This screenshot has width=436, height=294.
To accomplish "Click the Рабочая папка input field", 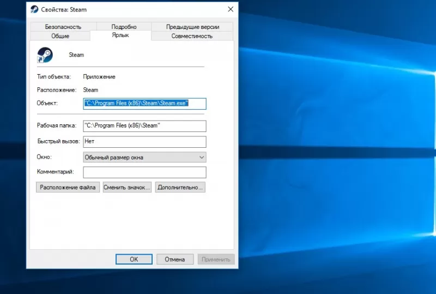I will pyautogui.click(x=144, y=126).
